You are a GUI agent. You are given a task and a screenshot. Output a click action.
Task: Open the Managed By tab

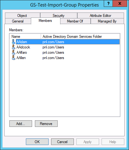pyautogui.click(x=107, y=21)
